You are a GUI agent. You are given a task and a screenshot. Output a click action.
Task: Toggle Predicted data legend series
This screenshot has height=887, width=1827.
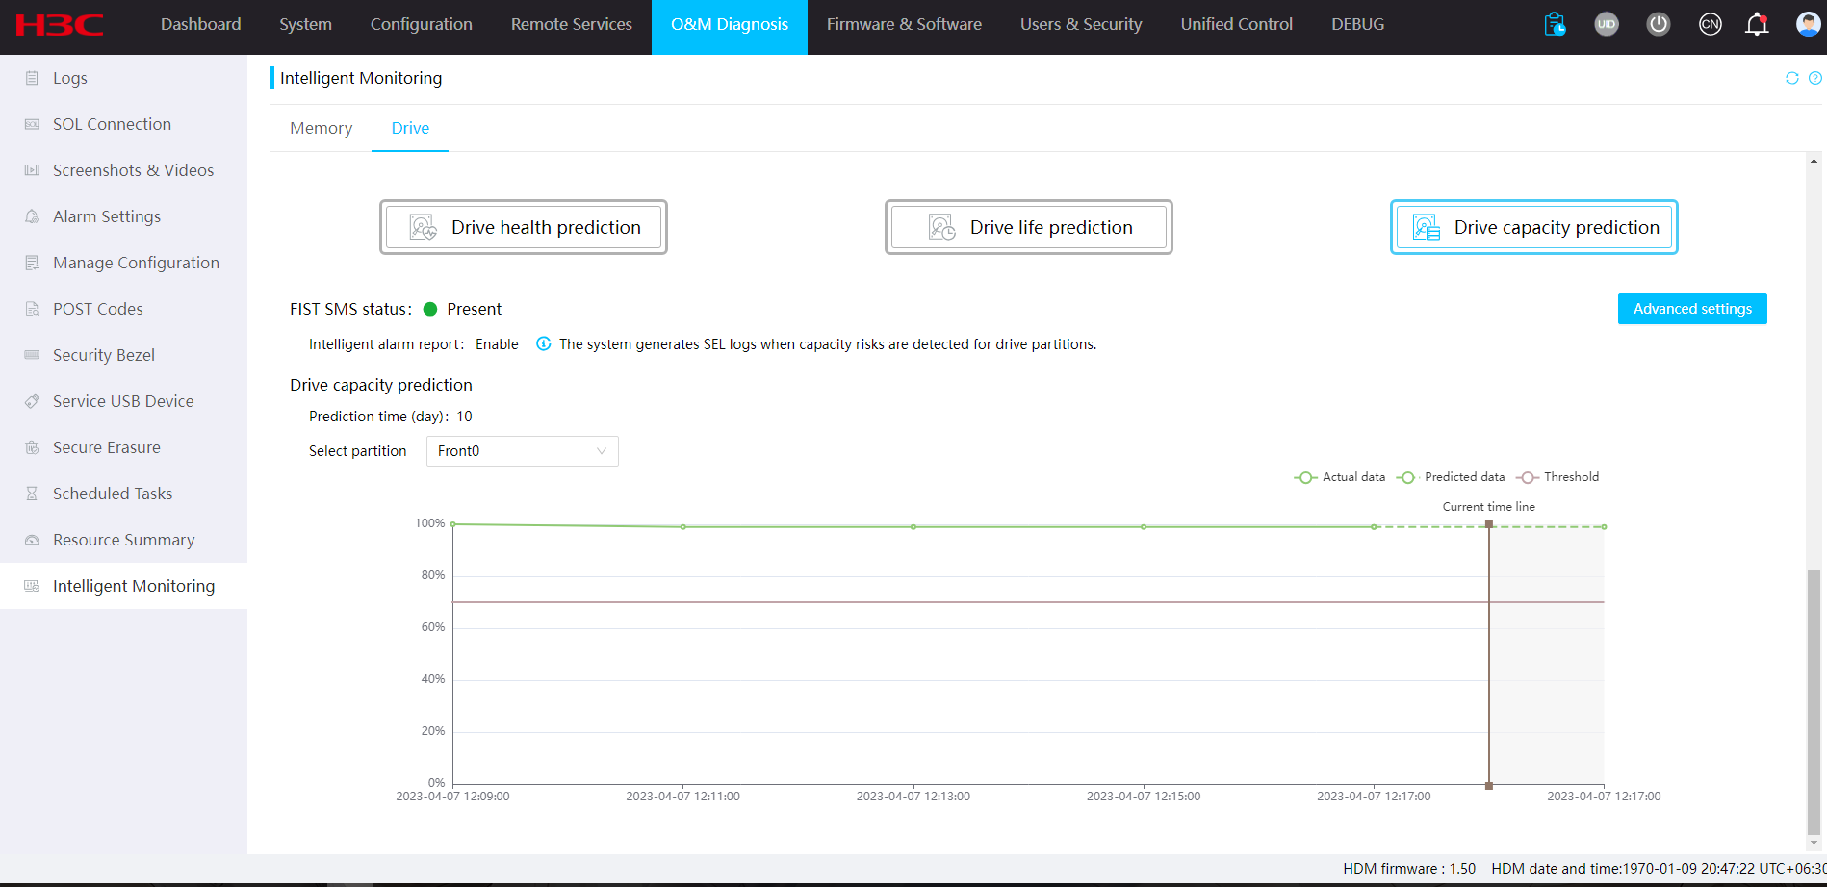point(1451,477)
